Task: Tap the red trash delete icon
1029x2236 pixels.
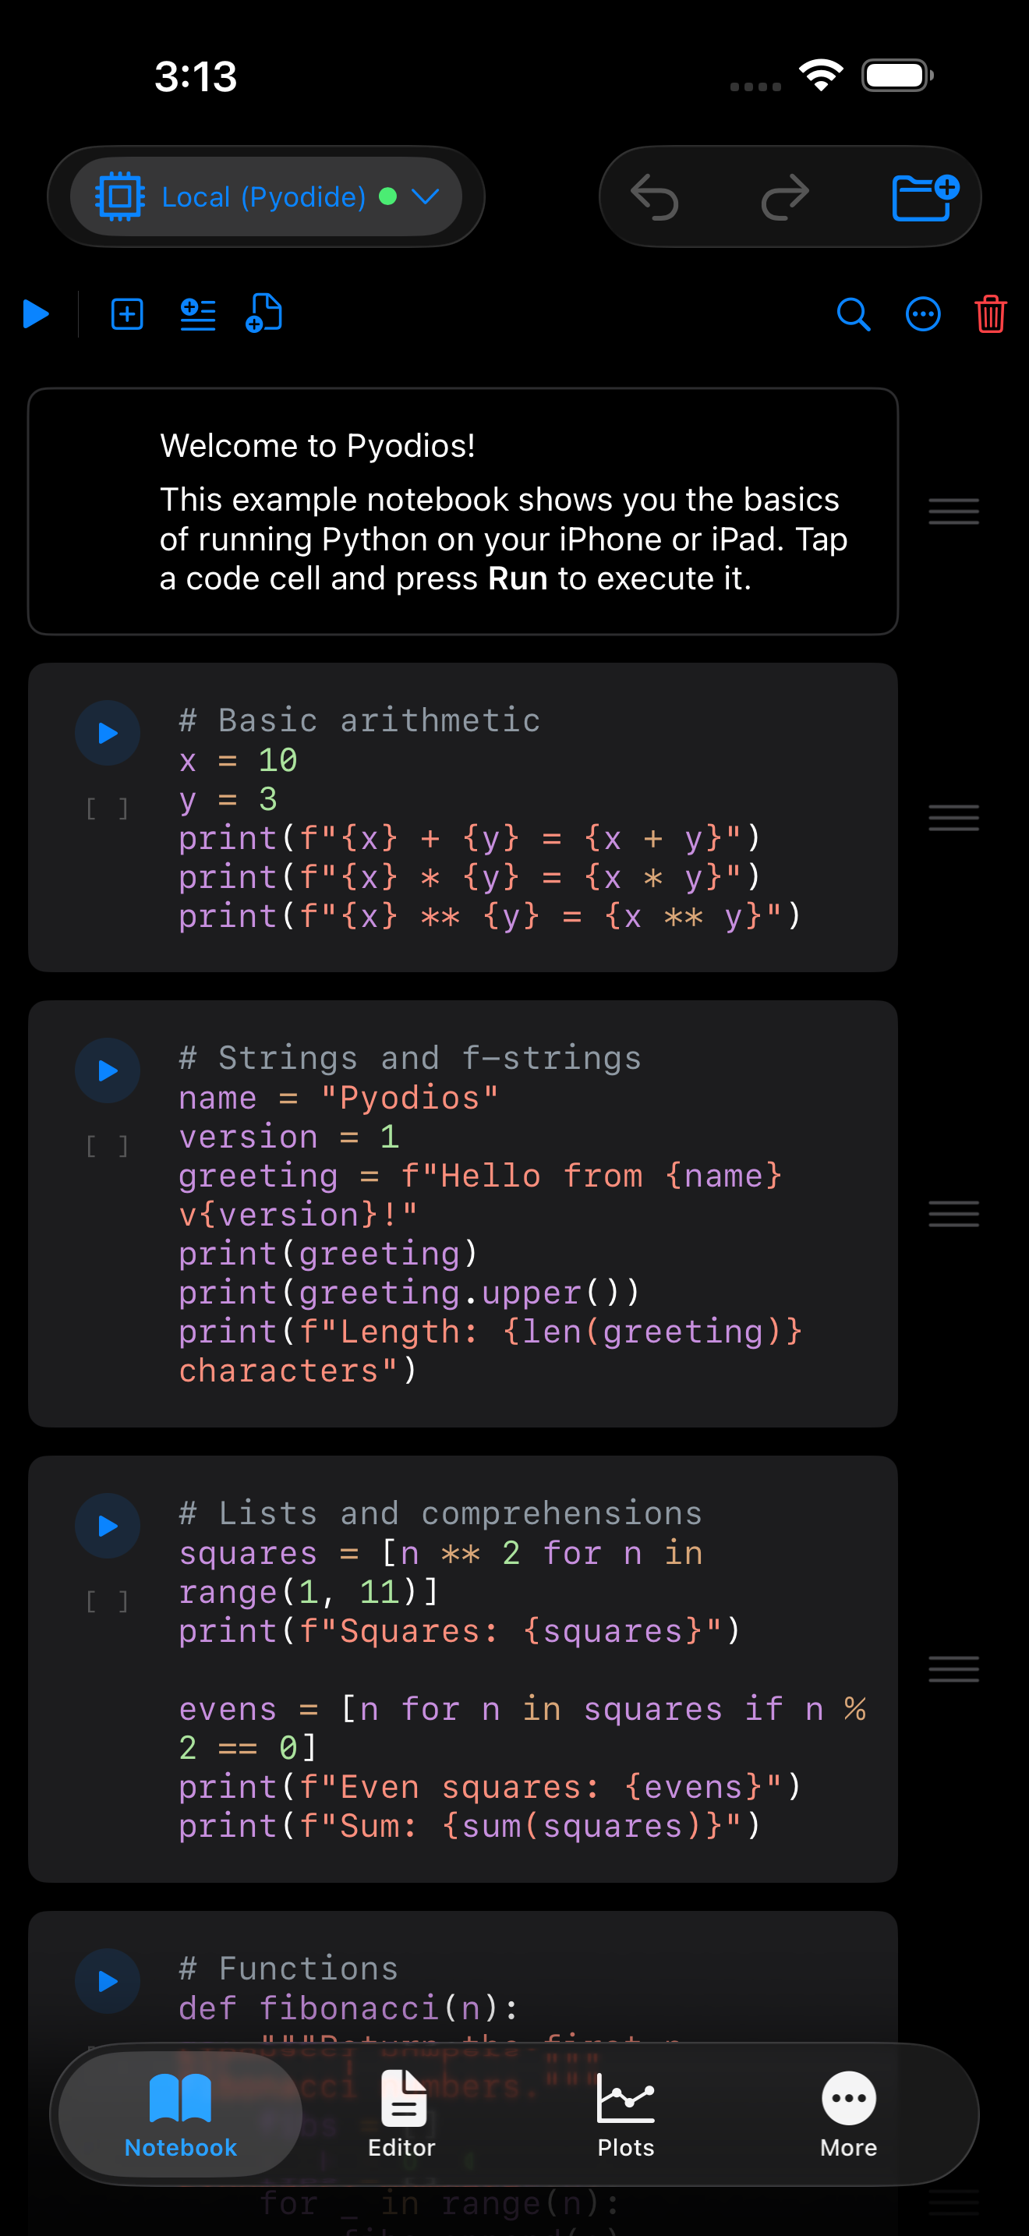Action: (991, 314)
